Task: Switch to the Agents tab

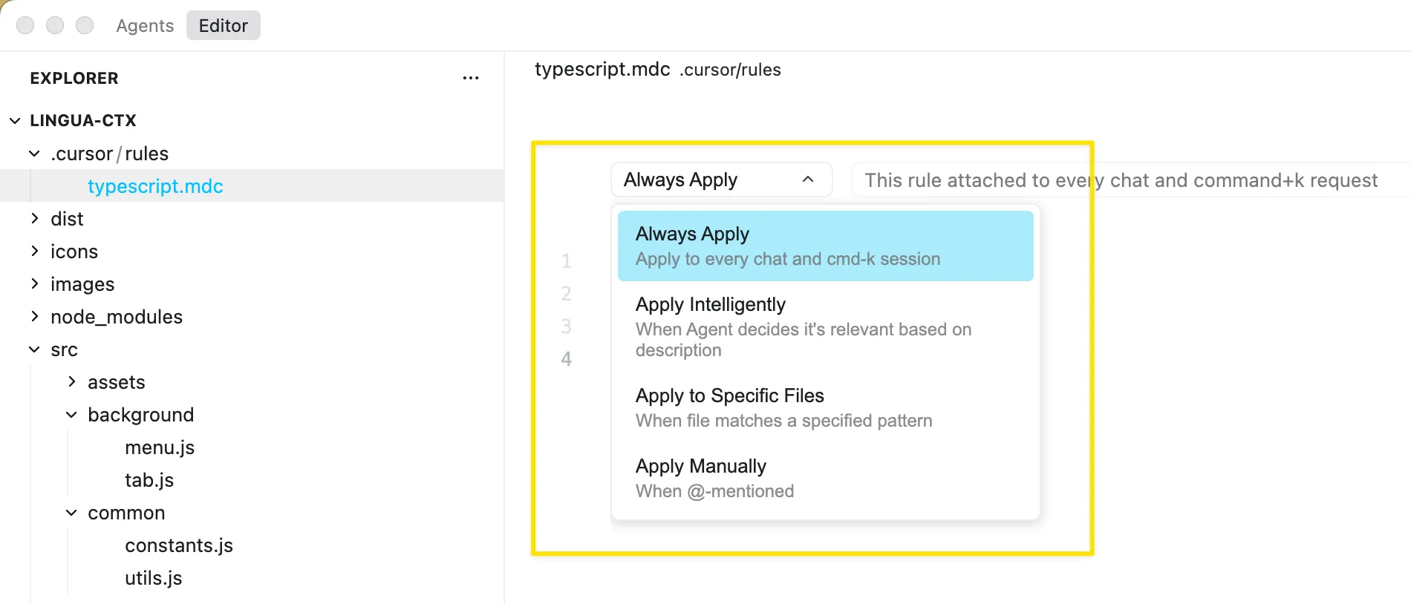Action: 145,26
